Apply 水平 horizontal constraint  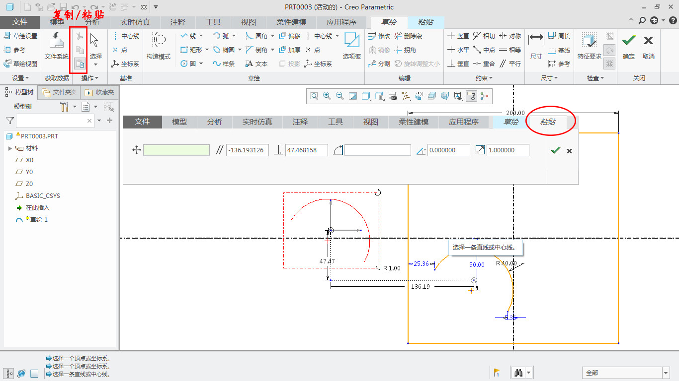click(458, 50)
